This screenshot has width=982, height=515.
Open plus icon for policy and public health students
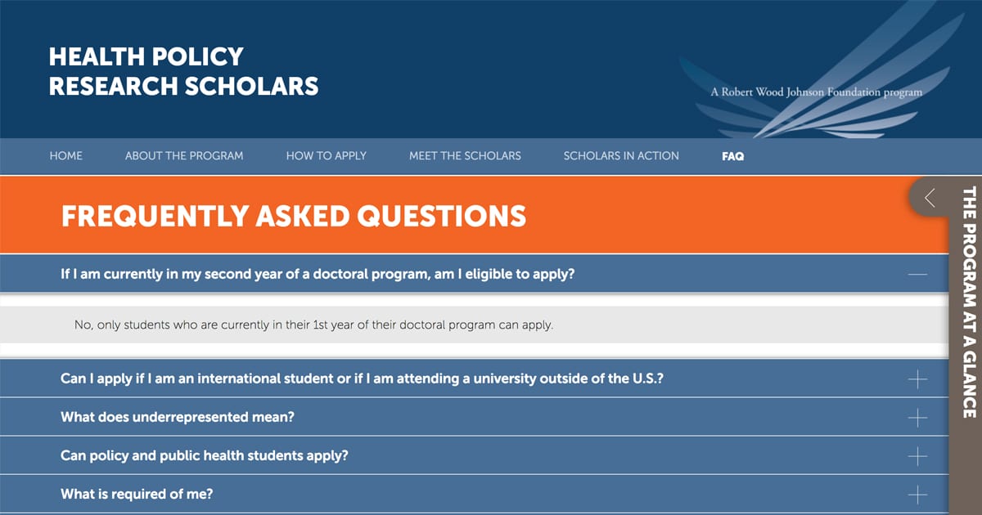(x=917, y=455)
